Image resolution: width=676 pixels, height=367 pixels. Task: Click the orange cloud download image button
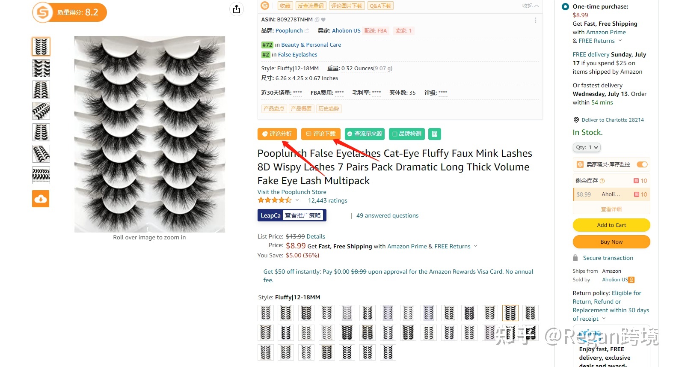[41, 199]
